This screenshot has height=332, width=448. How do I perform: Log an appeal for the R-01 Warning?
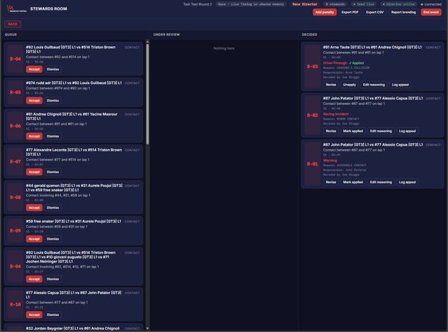pyautogui.click(x=407, y=182)
